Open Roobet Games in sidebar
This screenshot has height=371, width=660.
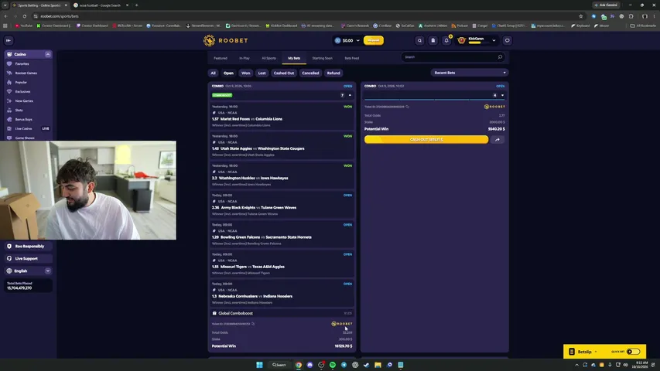(26, 73)
